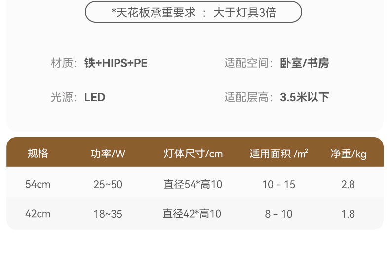Click the light source value LED
The width and height of the screenshot is (390, 271).
[95, 97]
